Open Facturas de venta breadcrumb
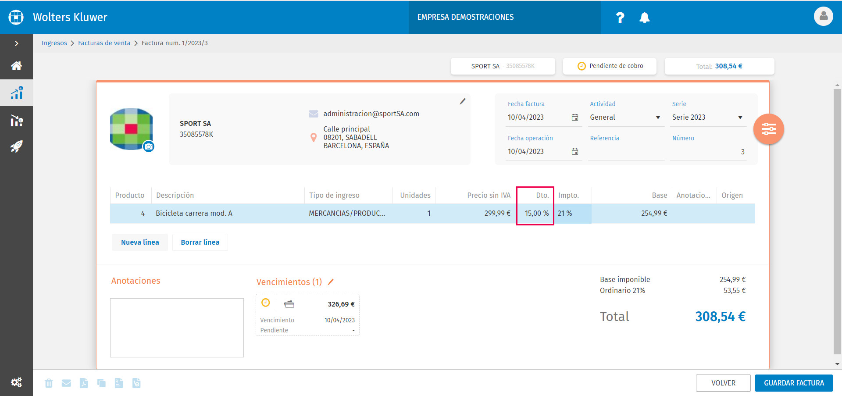This screenshot has height=396, width=842. coord(104,43)
